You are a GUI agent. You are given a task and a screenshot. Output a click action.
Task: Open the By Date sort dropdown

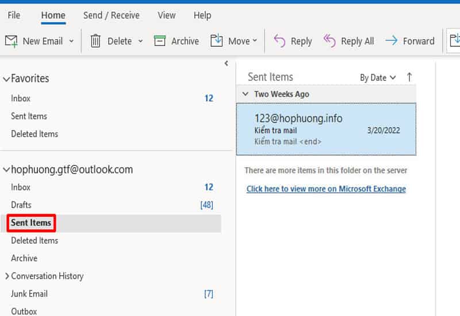(378, 78)
